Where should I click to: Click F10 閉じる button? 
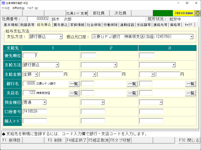(189, 140)
